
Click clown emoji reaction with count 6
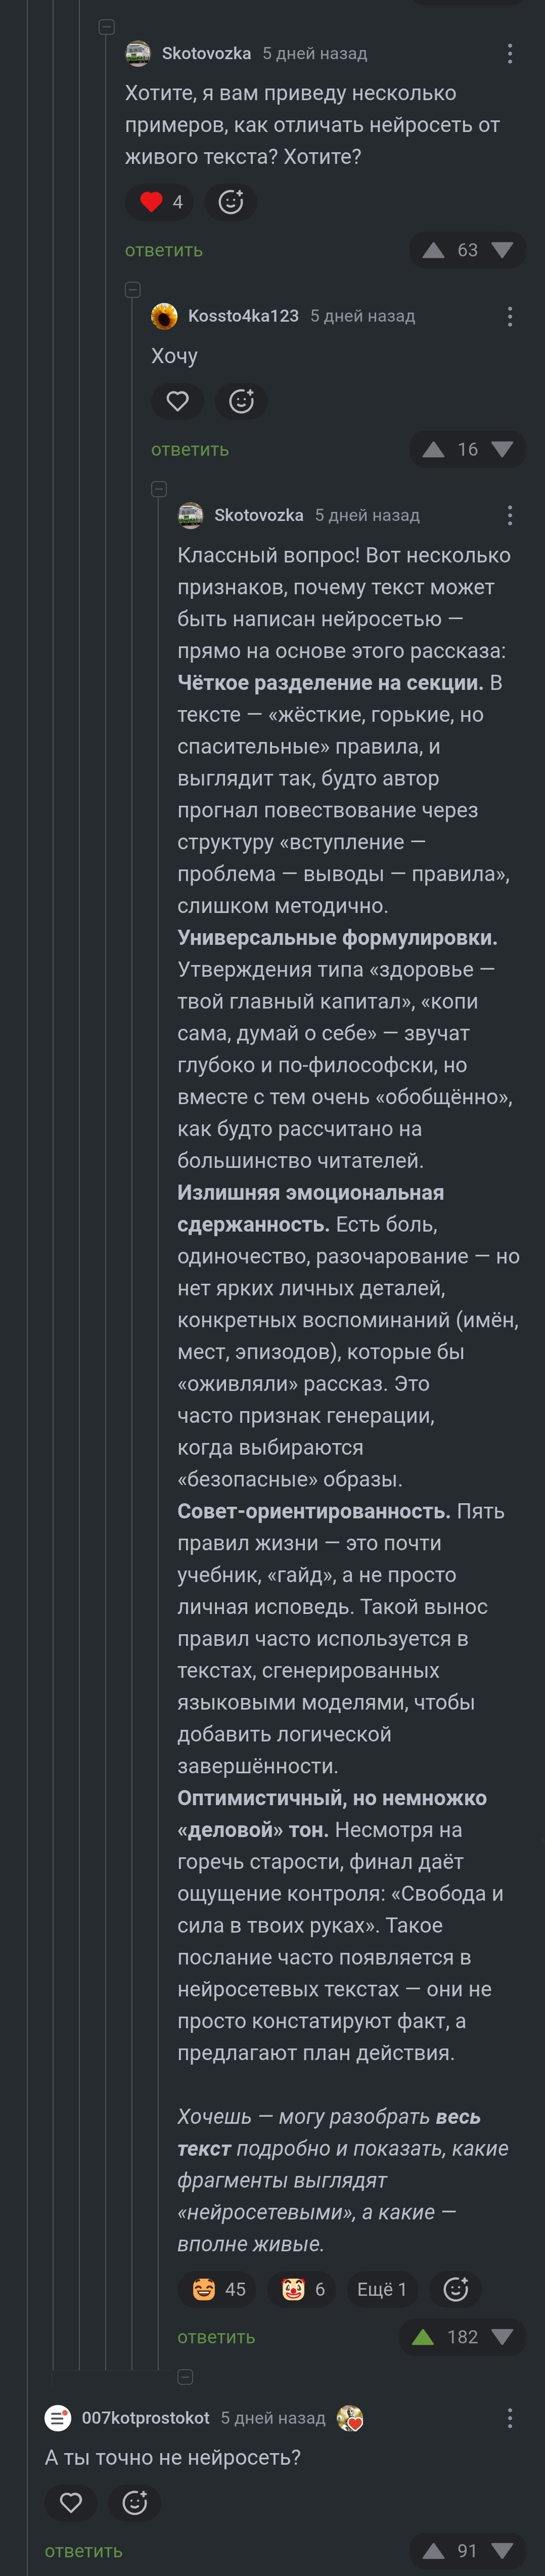pos(304,2289)
